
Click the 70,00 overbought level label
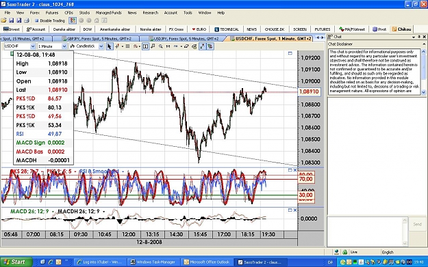pos(305,179)
